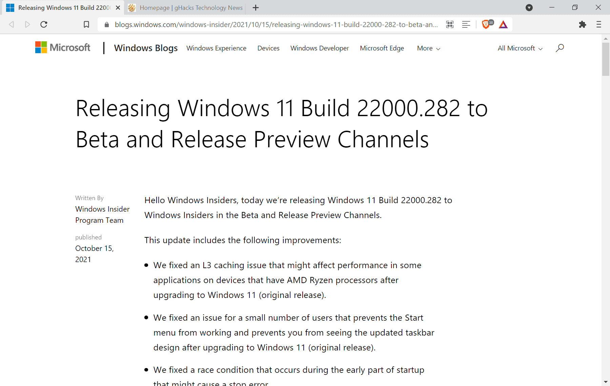This screenshot has height=386, width=610.
Task: Select the Windows Developer menu item
Action: tap(319, 48)
